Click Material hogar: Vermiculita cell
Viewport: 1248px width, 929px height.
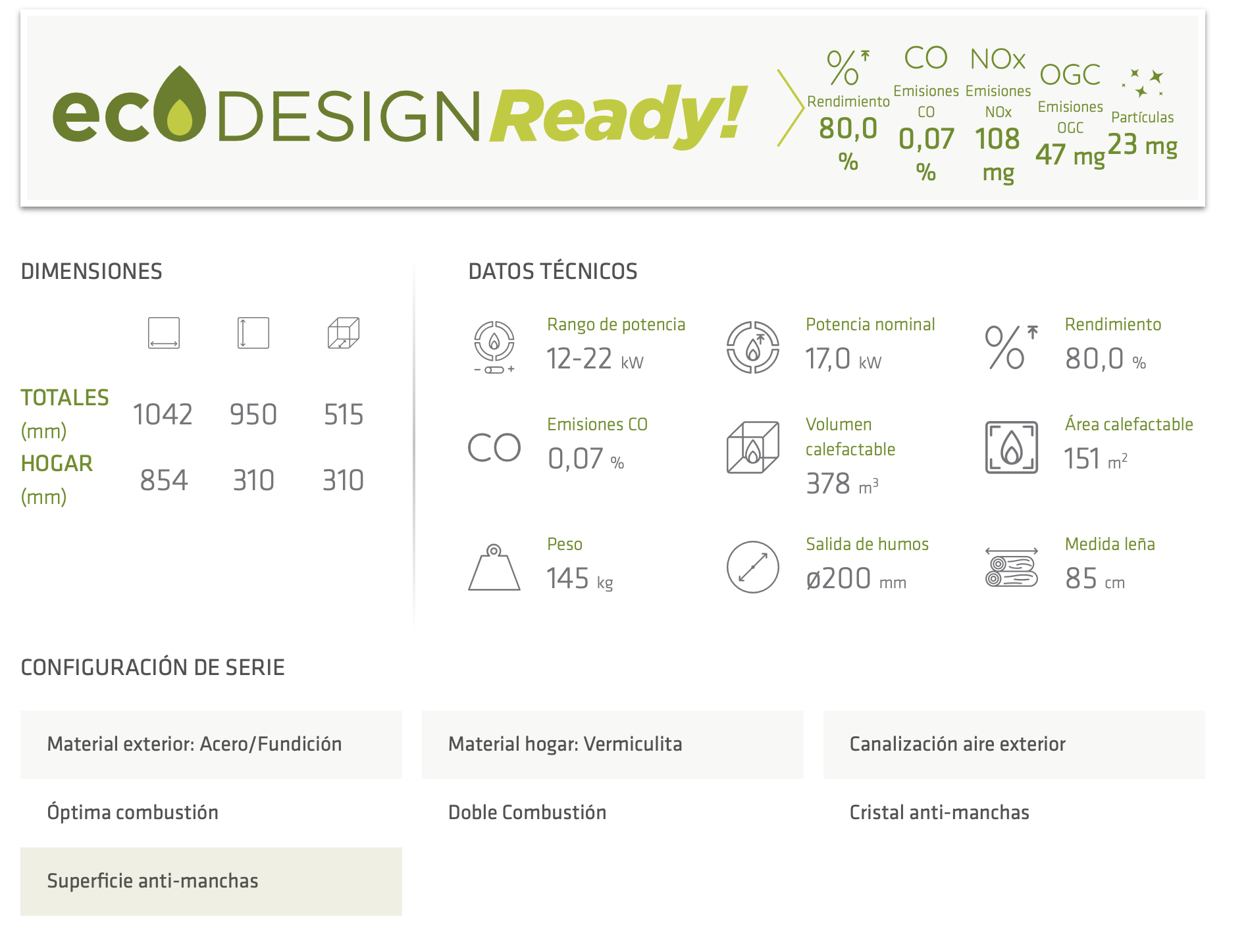[612, 744]
